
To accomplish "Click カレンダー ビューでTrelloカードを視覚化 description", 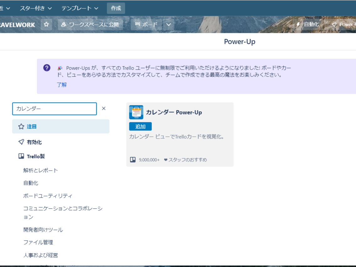I will click(x=177, y=137).
